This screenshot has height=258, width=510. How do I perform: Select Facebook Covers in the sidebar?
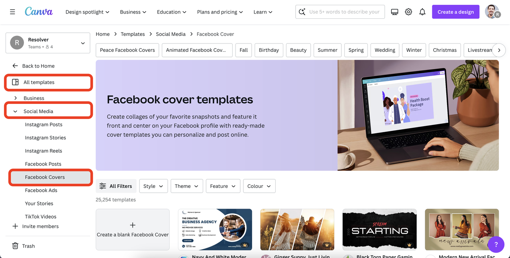coord(51,177)
